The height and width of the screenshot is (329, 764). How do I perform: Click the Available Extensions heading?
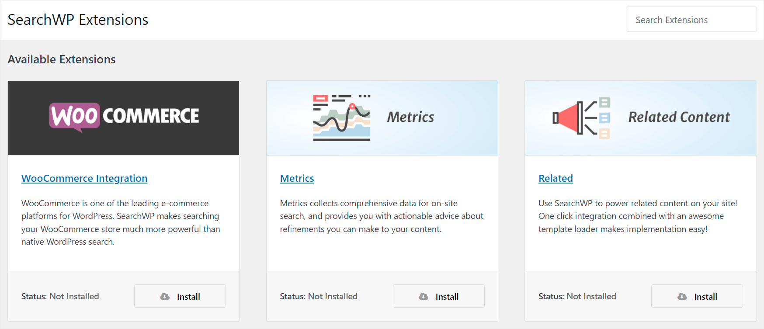[x=62, y=59]
